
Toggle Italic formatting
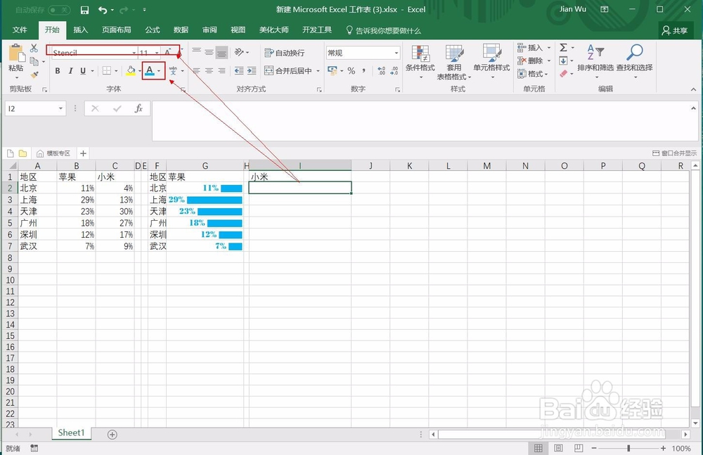click(x=70, y=70)
